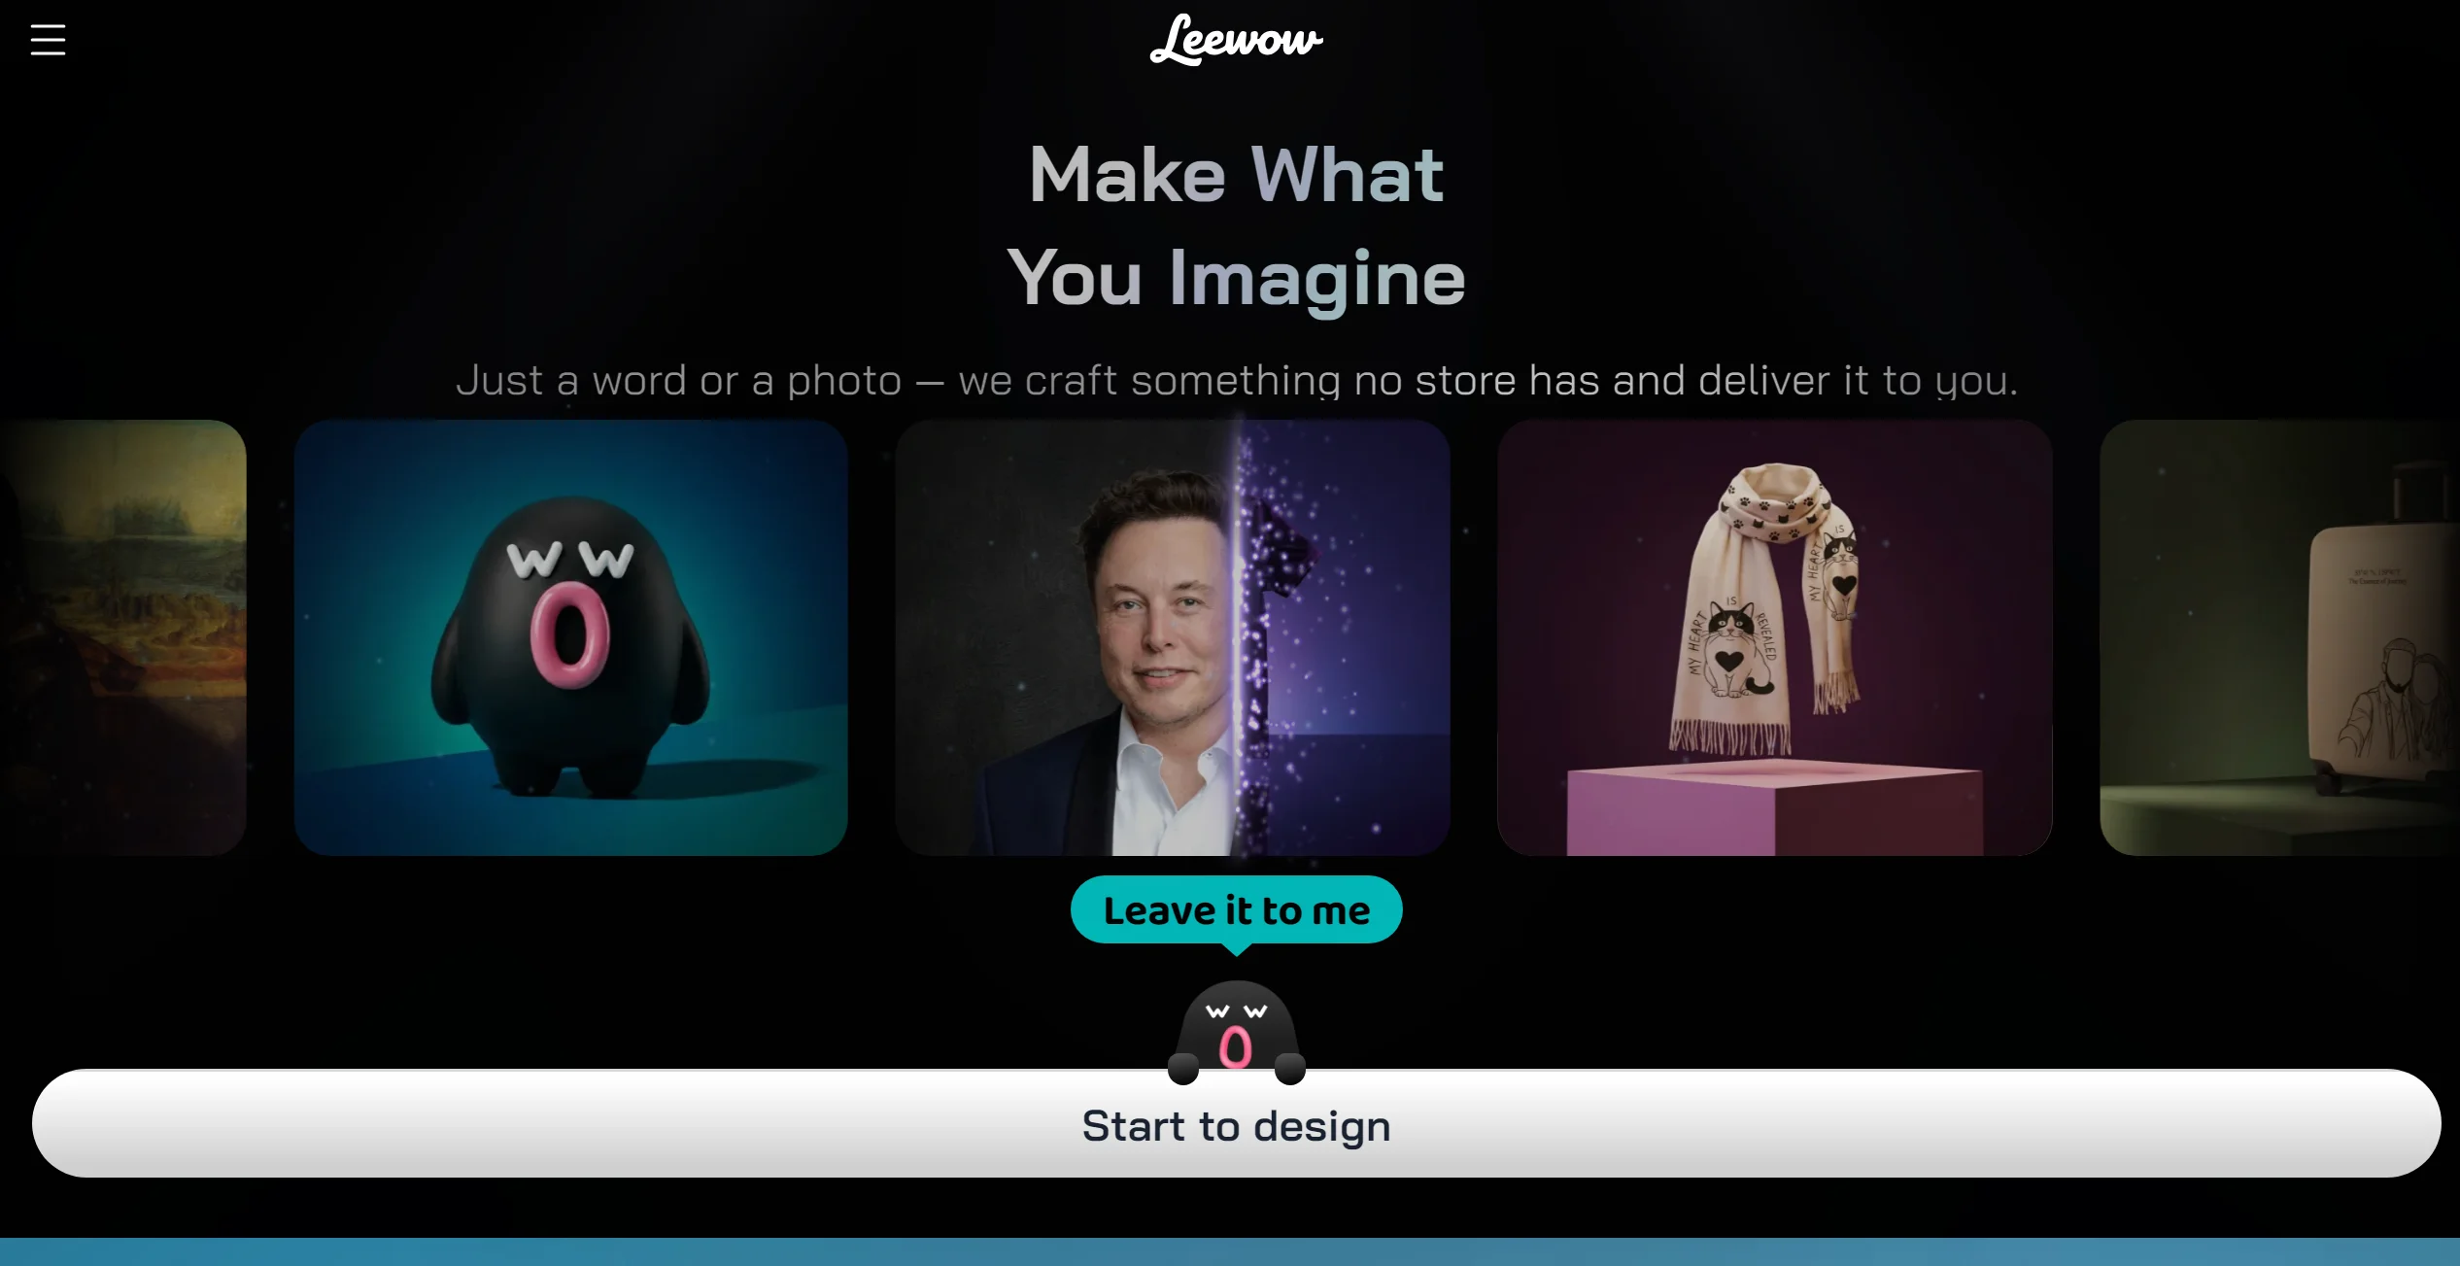Screen dimensions: 2460x1266
Task: Select the cat scarf product card
Action: [1774, 637]
